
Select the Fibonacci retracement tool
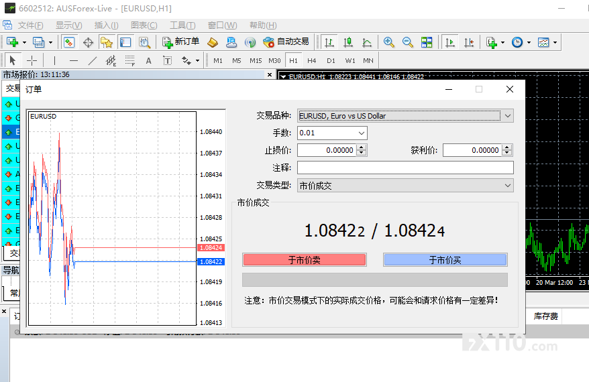[x=130, y=60]
